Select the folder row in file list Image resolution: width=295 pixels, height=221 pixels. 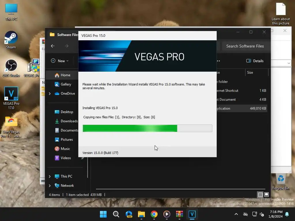click(242, 81)
